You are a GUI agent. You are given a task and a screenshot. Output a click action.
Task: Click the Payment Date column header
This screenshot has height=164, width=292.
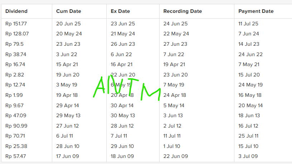tap(256, 11)
